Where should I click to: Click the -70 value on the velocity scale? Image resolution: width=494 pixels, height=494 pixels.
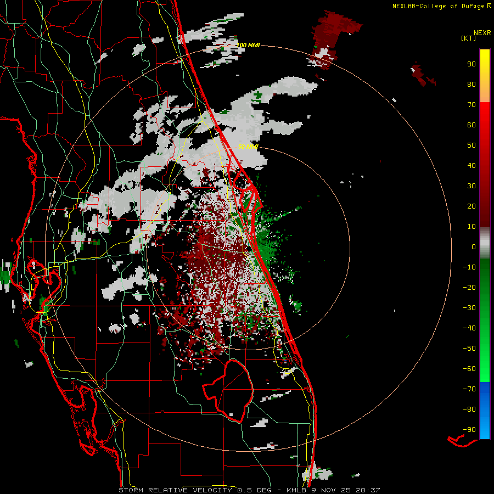[x=469, y=389]
